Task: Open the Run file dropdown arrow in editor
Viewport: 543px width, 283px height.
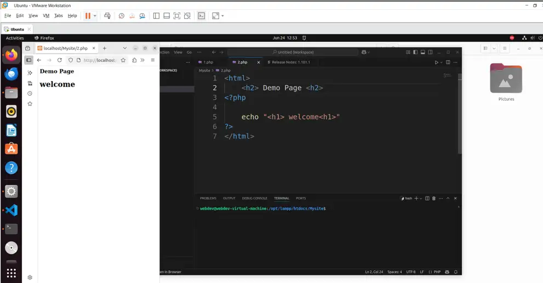Action: coord(442,62)
